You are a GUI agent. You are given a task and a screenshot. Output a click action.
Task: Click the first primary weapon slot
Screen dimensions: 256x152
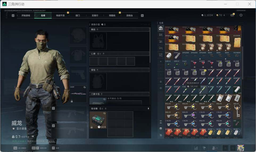pos(69,114)
